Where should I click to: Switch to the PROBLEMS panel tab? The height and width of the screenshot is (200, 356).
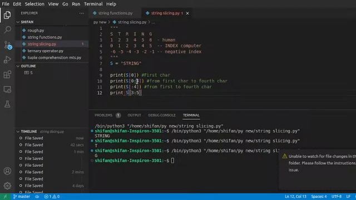pyautogui.click(x=103, y=115)
